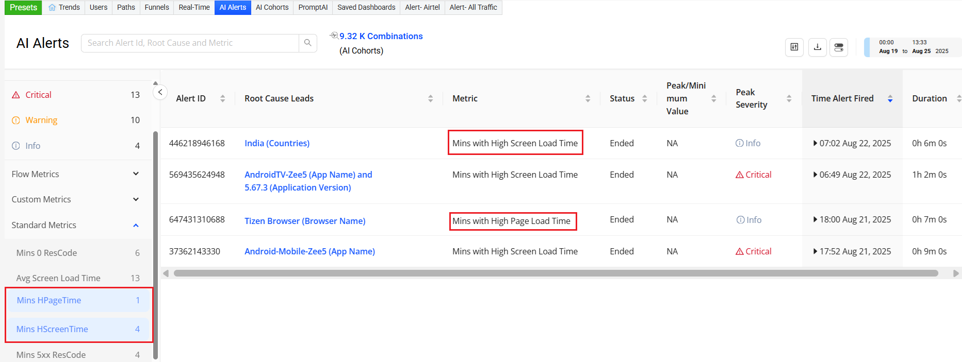Toggle the Critical severity filter
This screenshot has height=362, width=962.
tap(39, 95)
